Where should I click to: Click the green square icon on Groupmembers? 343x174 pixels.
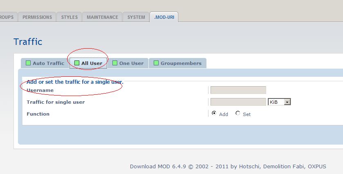click(156, 63)
